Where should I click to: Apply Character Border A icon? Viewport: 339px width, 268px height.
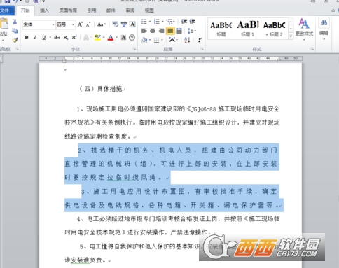point(132,24)
